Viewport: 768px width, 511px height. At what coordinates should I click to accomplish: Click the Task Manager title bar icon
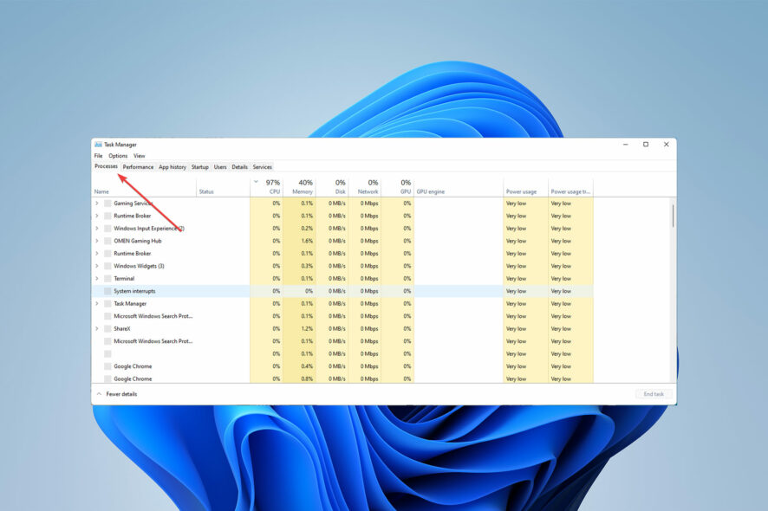pyautogui.click(x=98, y=145)
